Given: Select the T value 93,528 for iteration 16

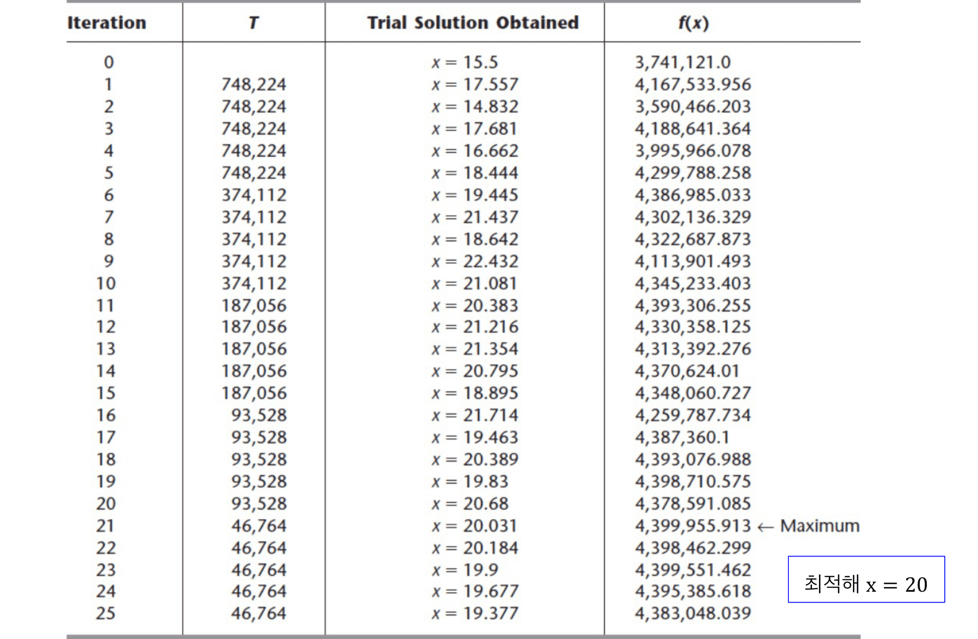Looking at the screenshot, I should point(259,415).
